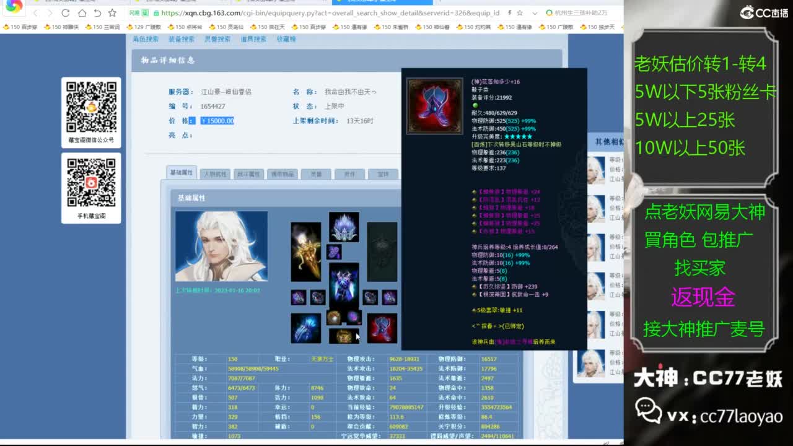The image size is (793, 446).
Task: Open the 道具搜索 navigation tab
Action: click(253, 39)
